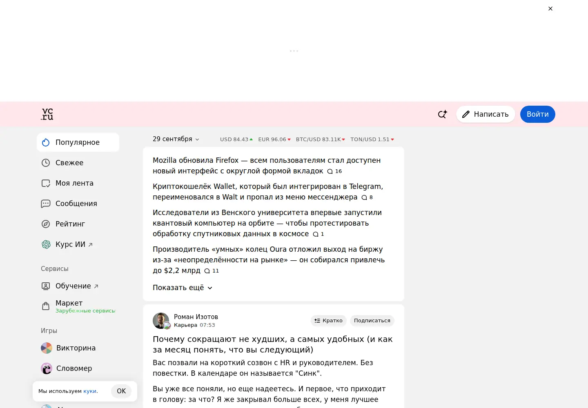Open the Oura отложил выход на биржу headline

coord(269,260)
